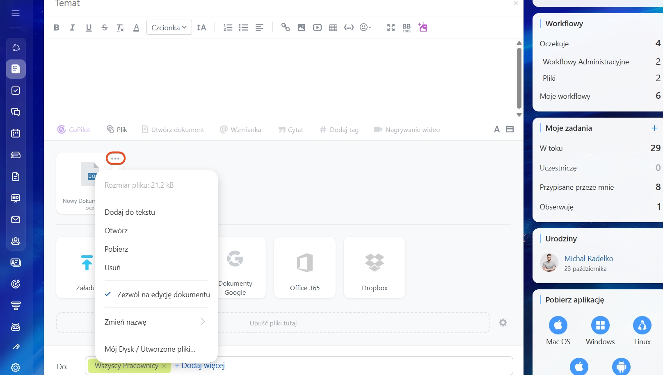Image resolution: width=663 pixels, height=375 pixels.
Task: Insert a quote with Cytat
Action: tap(290, 130)
